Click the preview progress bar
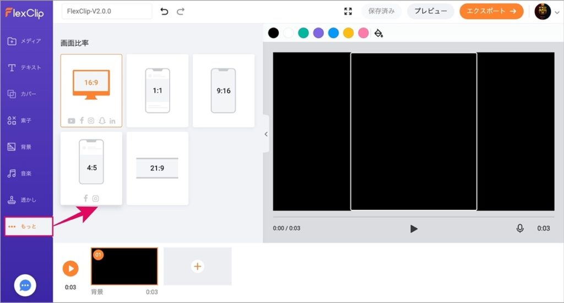 coord(414,217)
